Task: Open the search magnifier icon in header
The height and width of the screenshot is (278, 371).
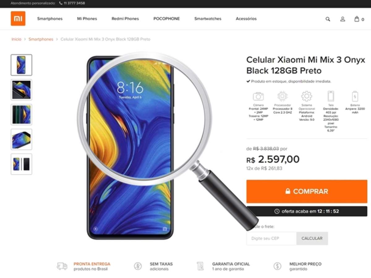Action: (328, 19)
